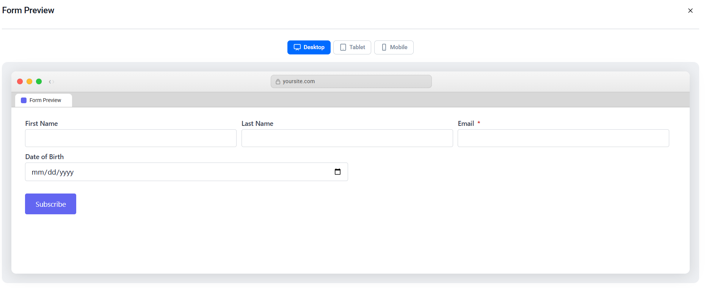The width and height of the screenshot is (706, 288).
Task: Close the Form Preview dialog
Action: [x=690, y=11]
